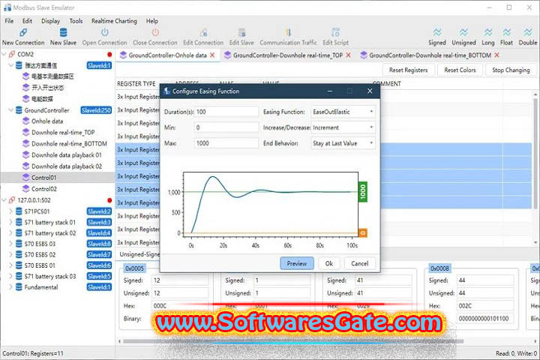The width and height of the screenshot is (540, 360).
Task: Close the Configure Easing Function dialog
Action: coord(370,91)
